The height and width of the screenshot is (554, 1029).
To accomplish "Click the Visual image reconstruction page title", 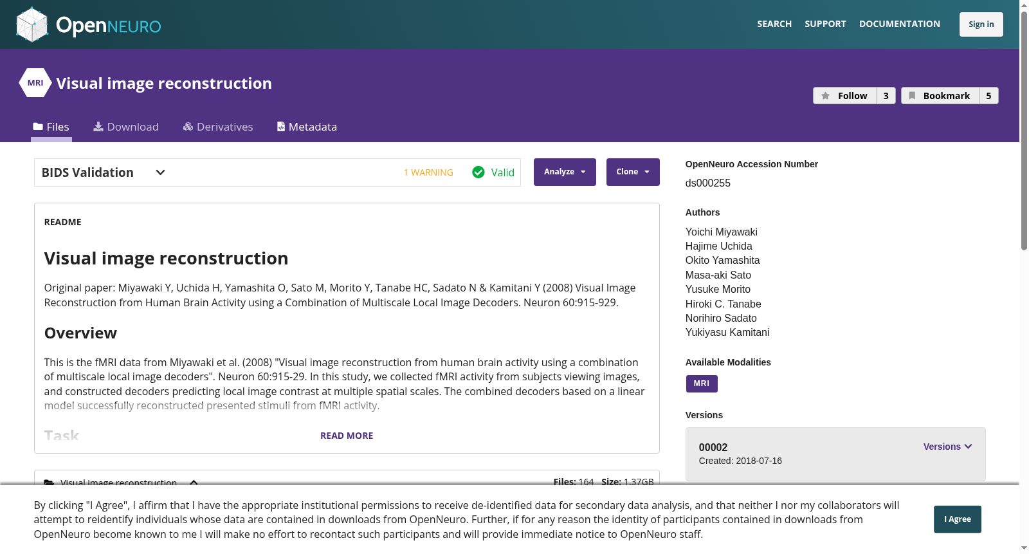I will tap(164, 83).
